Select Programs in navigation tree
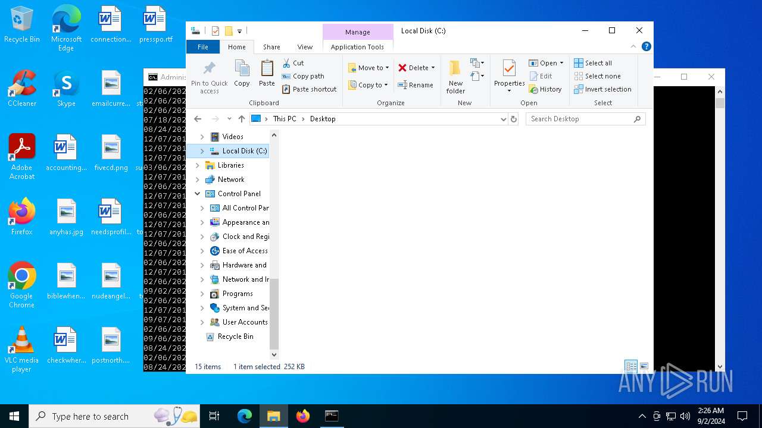Screen dimensions: 762x428 coord(238,294)
